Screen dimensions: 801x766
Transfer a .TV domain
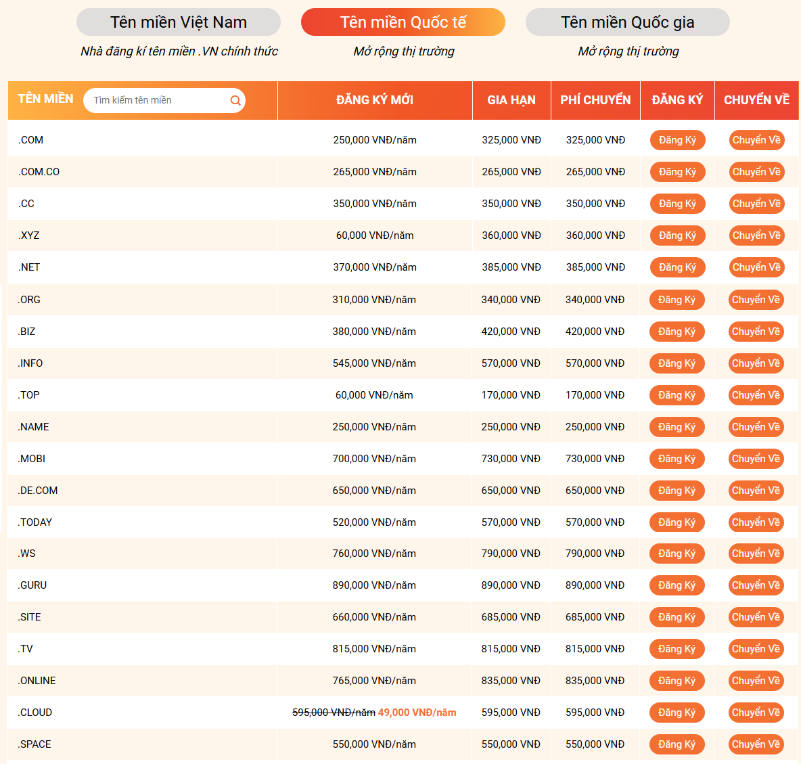coord(756,649)
